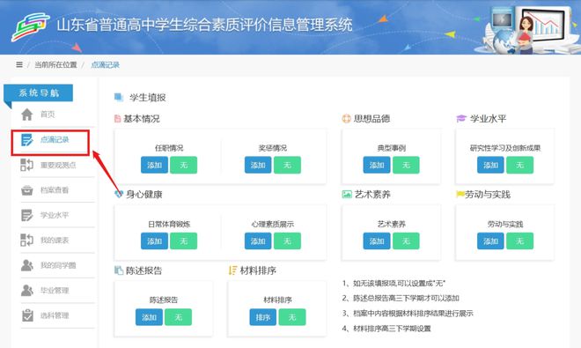Open the 选科管理 clipboard icon
This screenshot has height=348, width=581.
(27, 315)
